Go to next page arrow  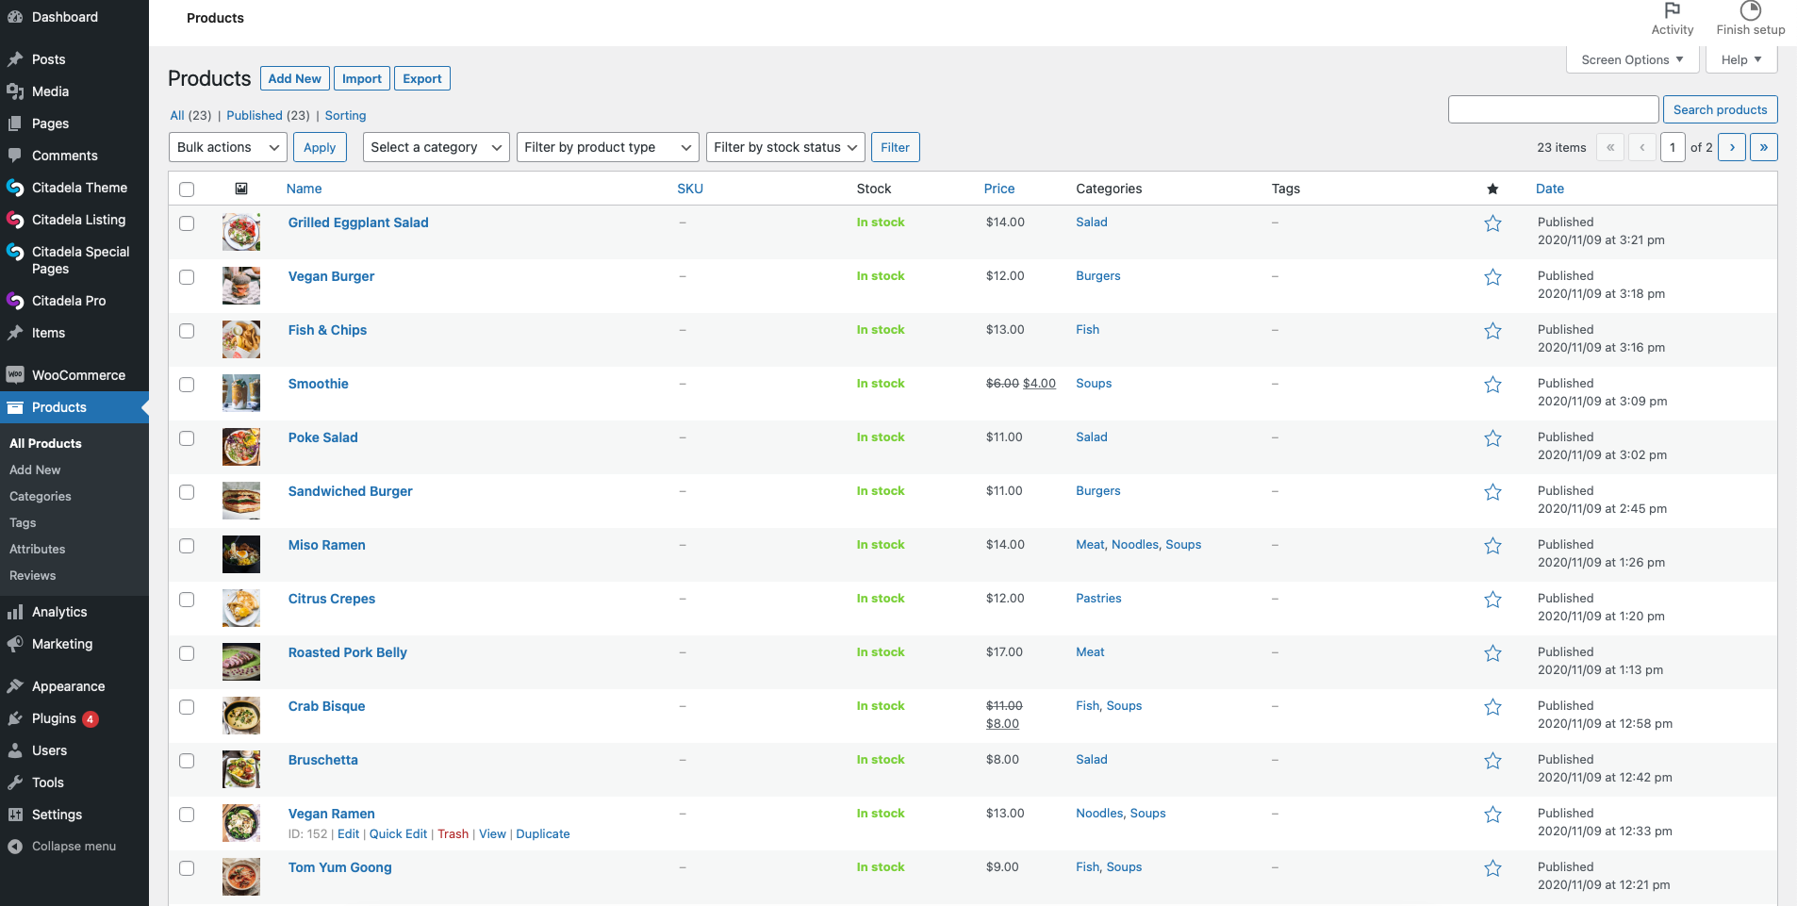(1732, 147)
